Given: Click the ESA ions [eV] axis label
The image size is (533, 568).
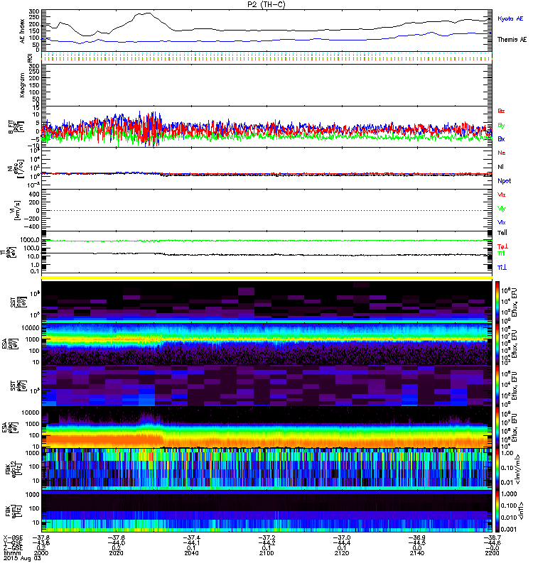Looking at the screenshot, I should 10,344.
